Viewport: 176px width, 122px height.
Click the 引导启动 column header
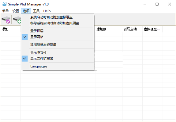point(132,29)
